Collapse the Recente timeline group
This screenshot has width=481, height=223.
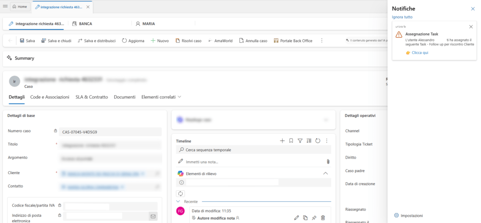(x=178, y=201)
